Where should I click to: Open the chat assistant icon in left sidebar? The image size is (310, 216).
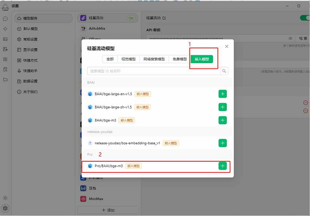[5, 19]
